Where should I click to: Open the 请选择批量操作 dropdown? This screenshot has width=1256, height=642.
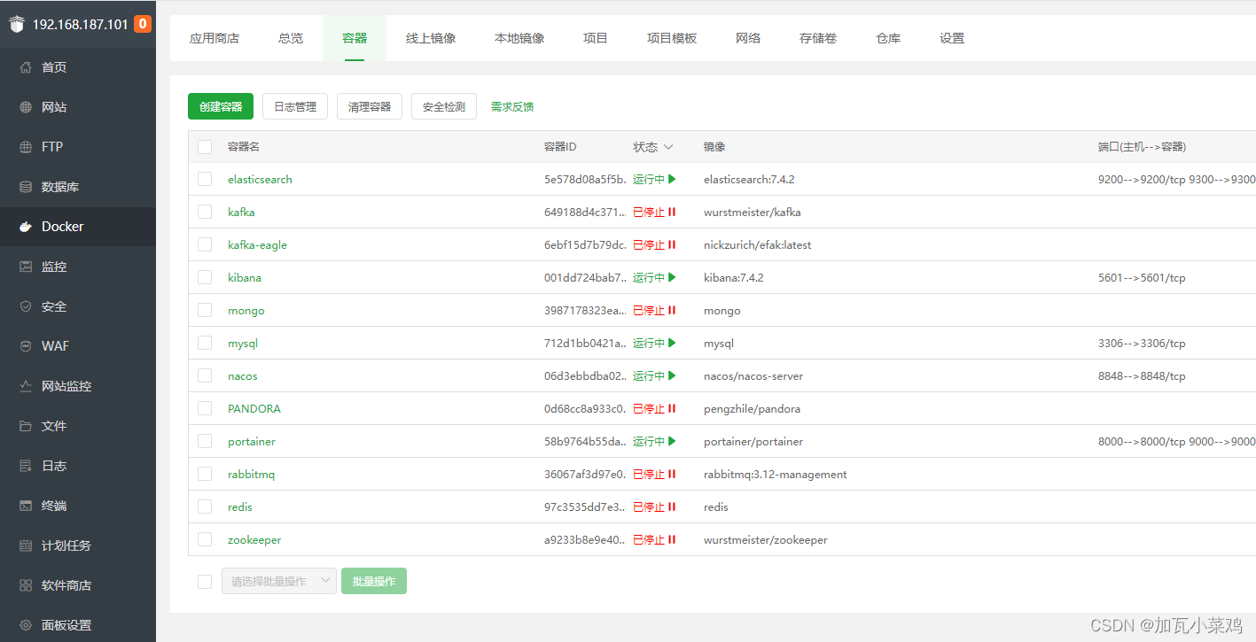tap(279, 581)
